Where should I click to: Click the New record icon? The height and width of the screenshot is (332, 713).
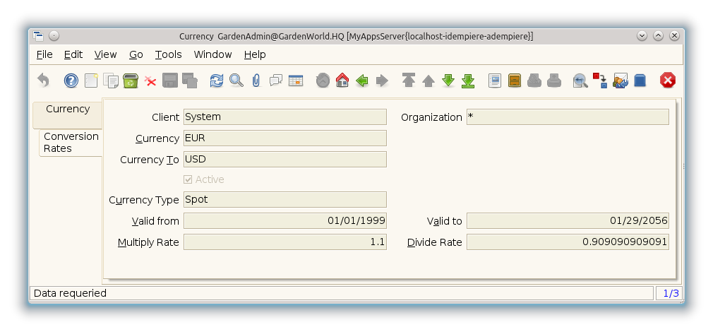click(x=91, y=81)
